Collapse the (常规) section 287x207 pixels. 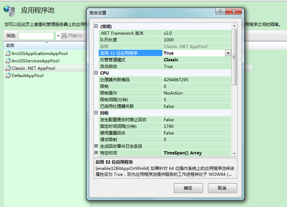click(x=96, y=27)
